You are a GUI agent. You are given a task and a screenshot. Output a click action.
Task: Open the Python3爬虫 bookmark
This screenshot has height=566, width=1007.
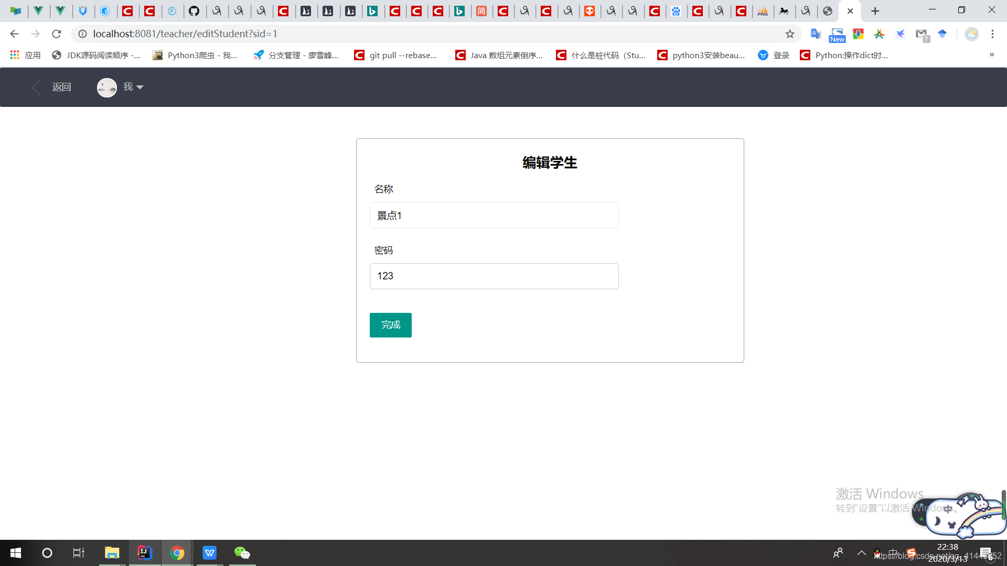point(195,55)
